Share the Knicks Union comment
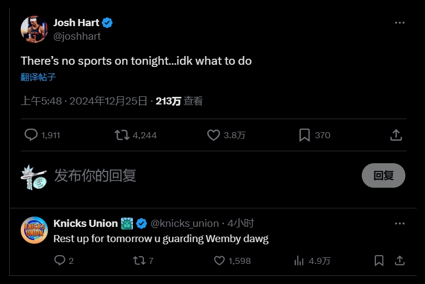Image resolution: width=425 pixels, height=284 pixels. coord(399,261)
